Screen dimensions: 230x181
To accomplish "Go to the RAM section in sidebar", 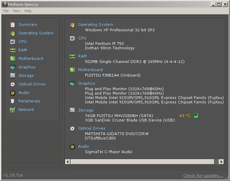I will tap(23, 50).
